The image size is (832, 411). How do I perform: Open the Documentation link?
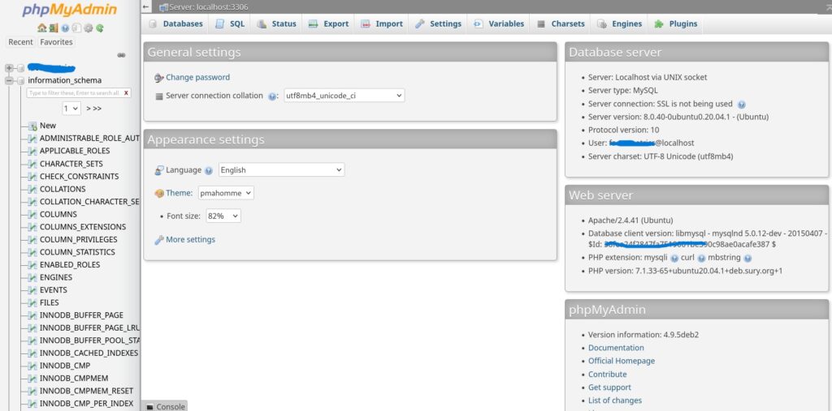point(616,348)
